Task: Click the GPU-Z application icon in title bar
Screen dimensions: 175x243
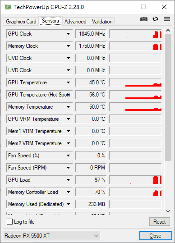Action: (8, 7)
